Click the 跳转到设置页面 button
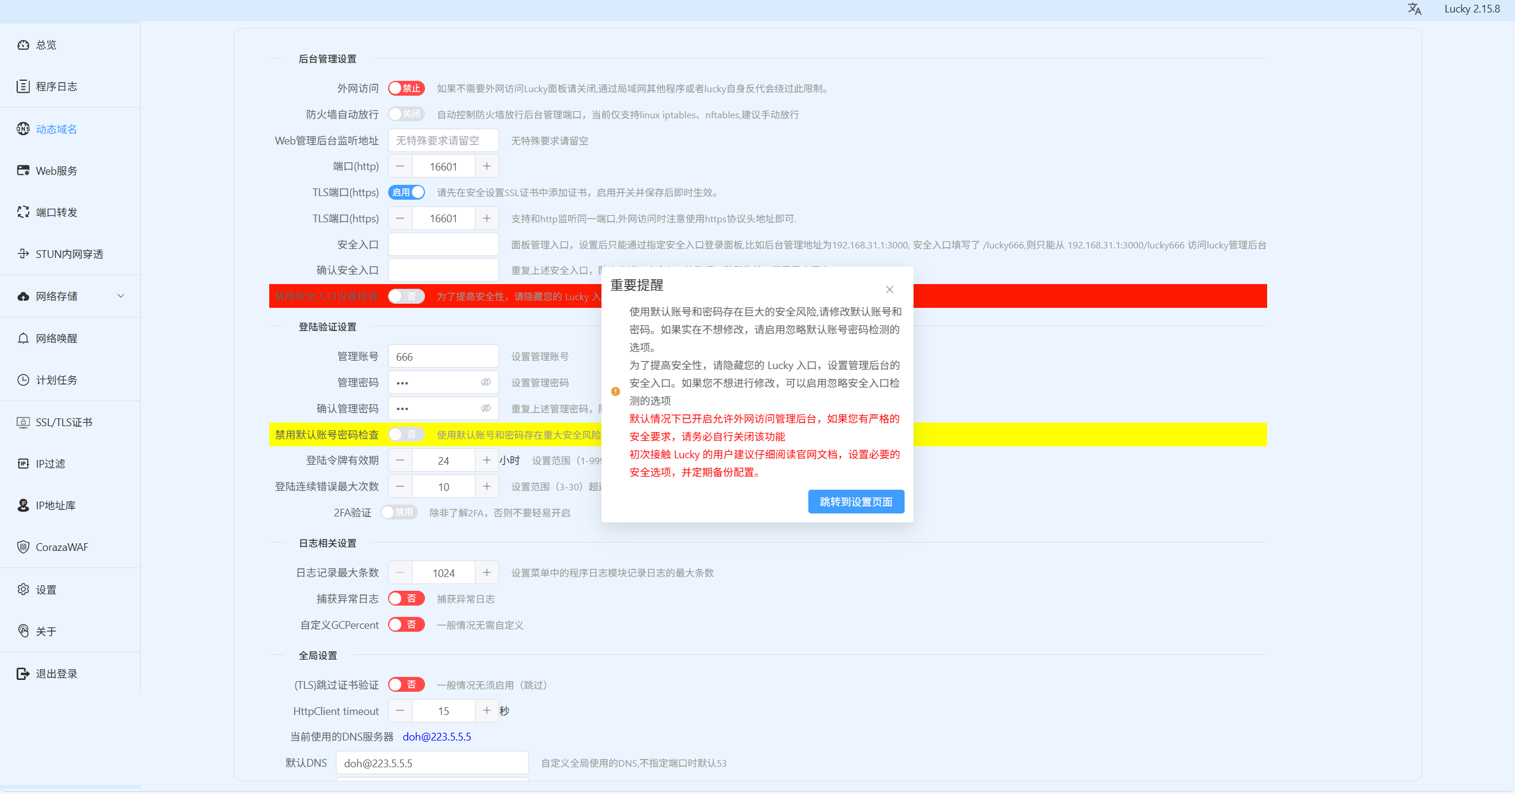1515x794 pixels. coord(856,502)
